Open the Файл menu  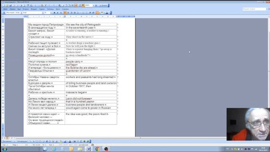(5, 9)
